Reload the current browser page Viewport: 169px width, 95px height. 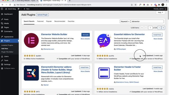pyautogui.click(x=10, y=5)
